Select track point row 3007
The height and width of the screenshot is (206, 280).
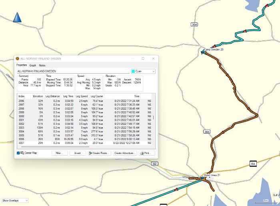[x=85, y=143]
